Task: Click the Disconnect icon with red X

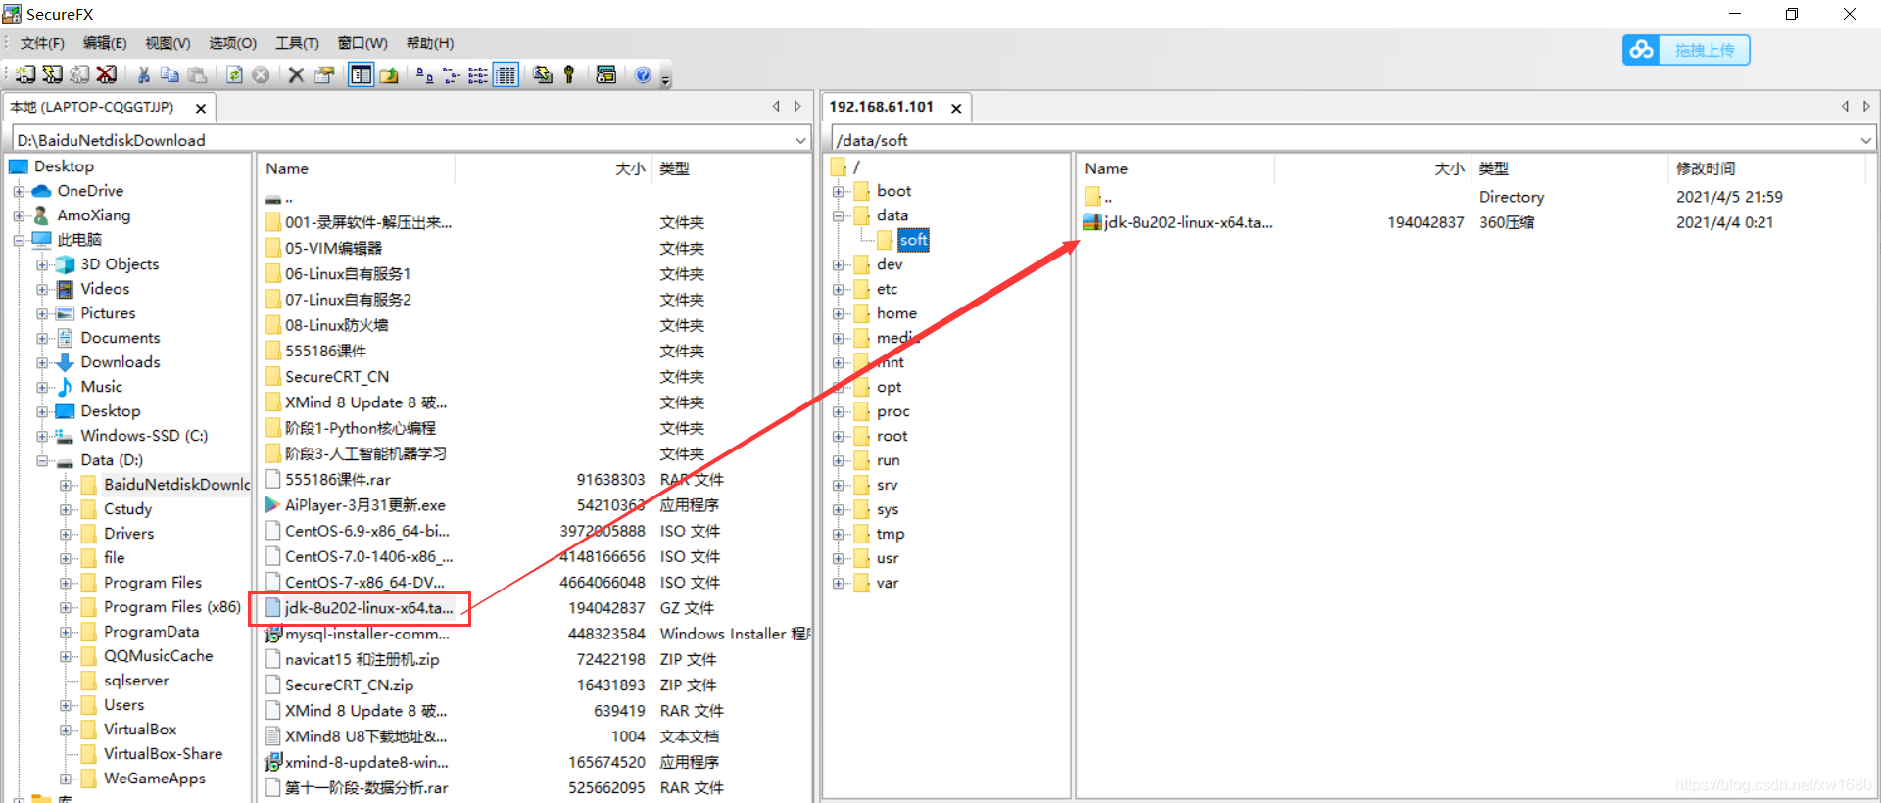Action: [x=107, y=74]
